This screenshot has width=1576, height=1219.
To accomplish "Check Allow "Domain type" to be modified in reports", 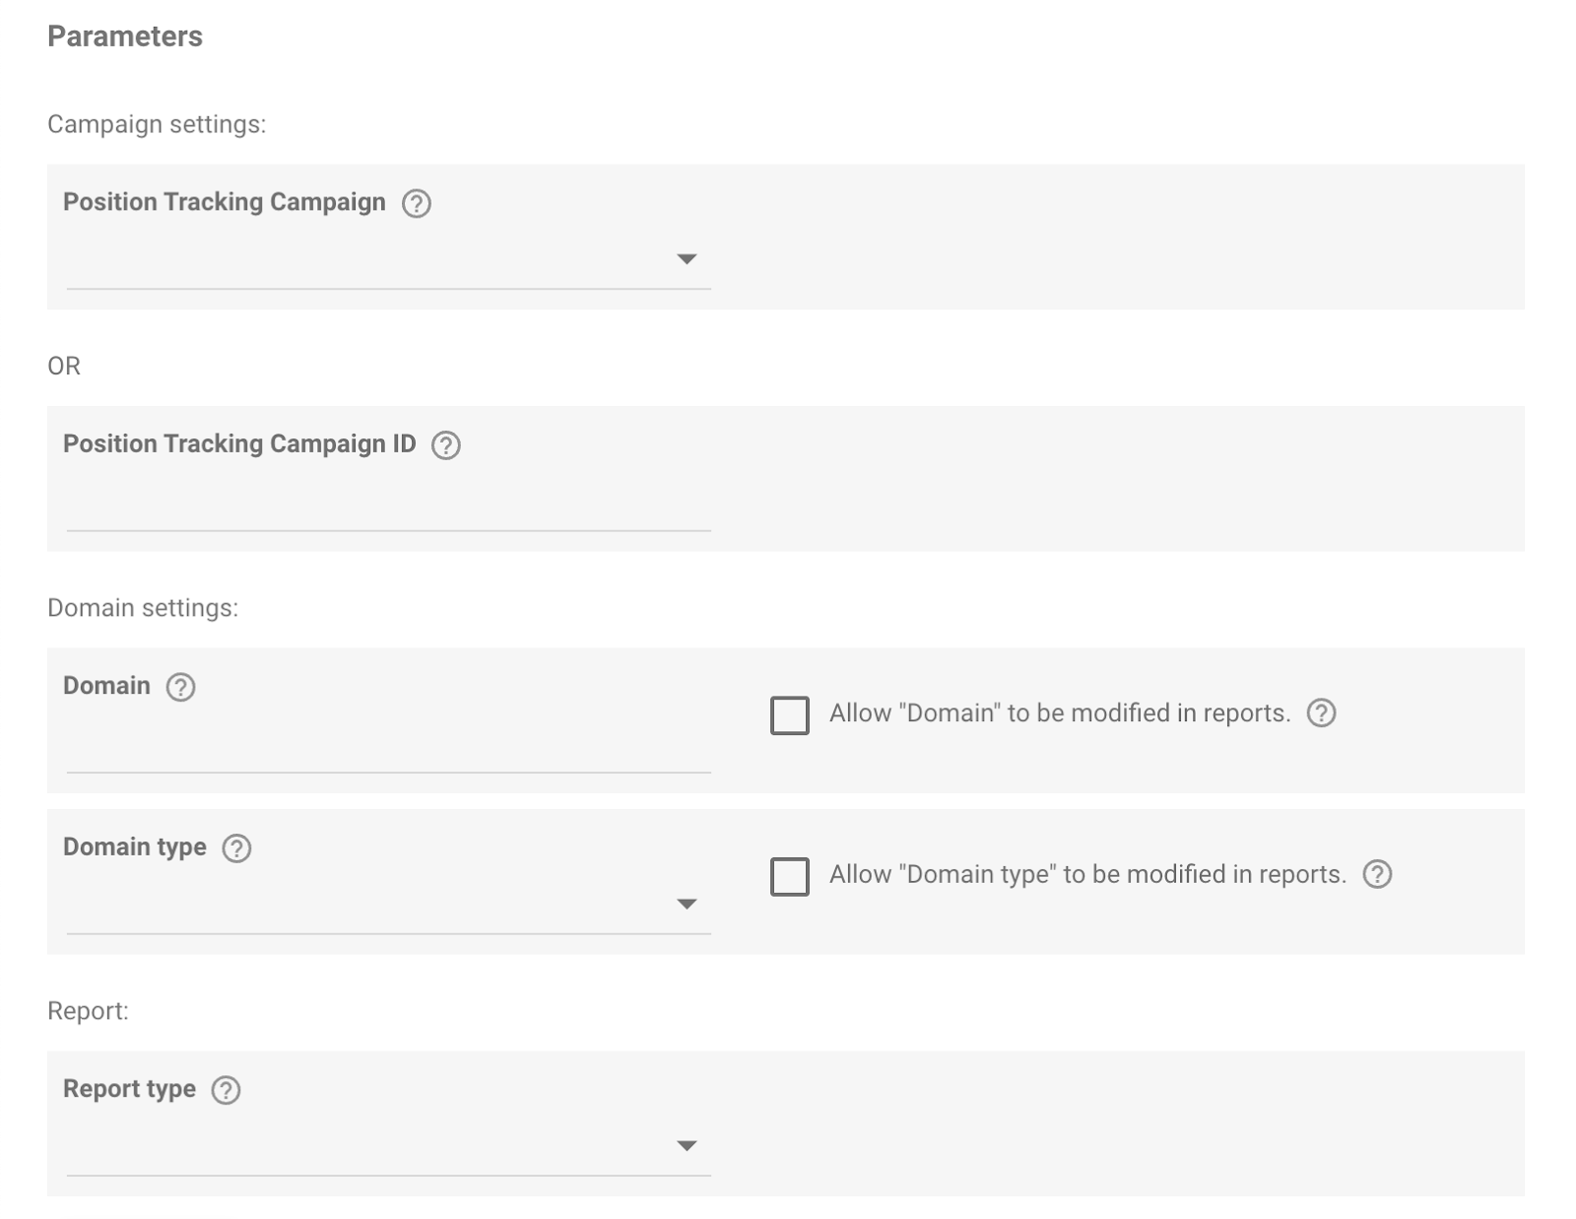I will [x=790, y=874].
